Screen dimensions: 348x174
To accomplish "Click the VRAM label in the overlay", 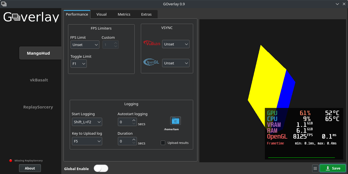I will click(x=274, y=125).
